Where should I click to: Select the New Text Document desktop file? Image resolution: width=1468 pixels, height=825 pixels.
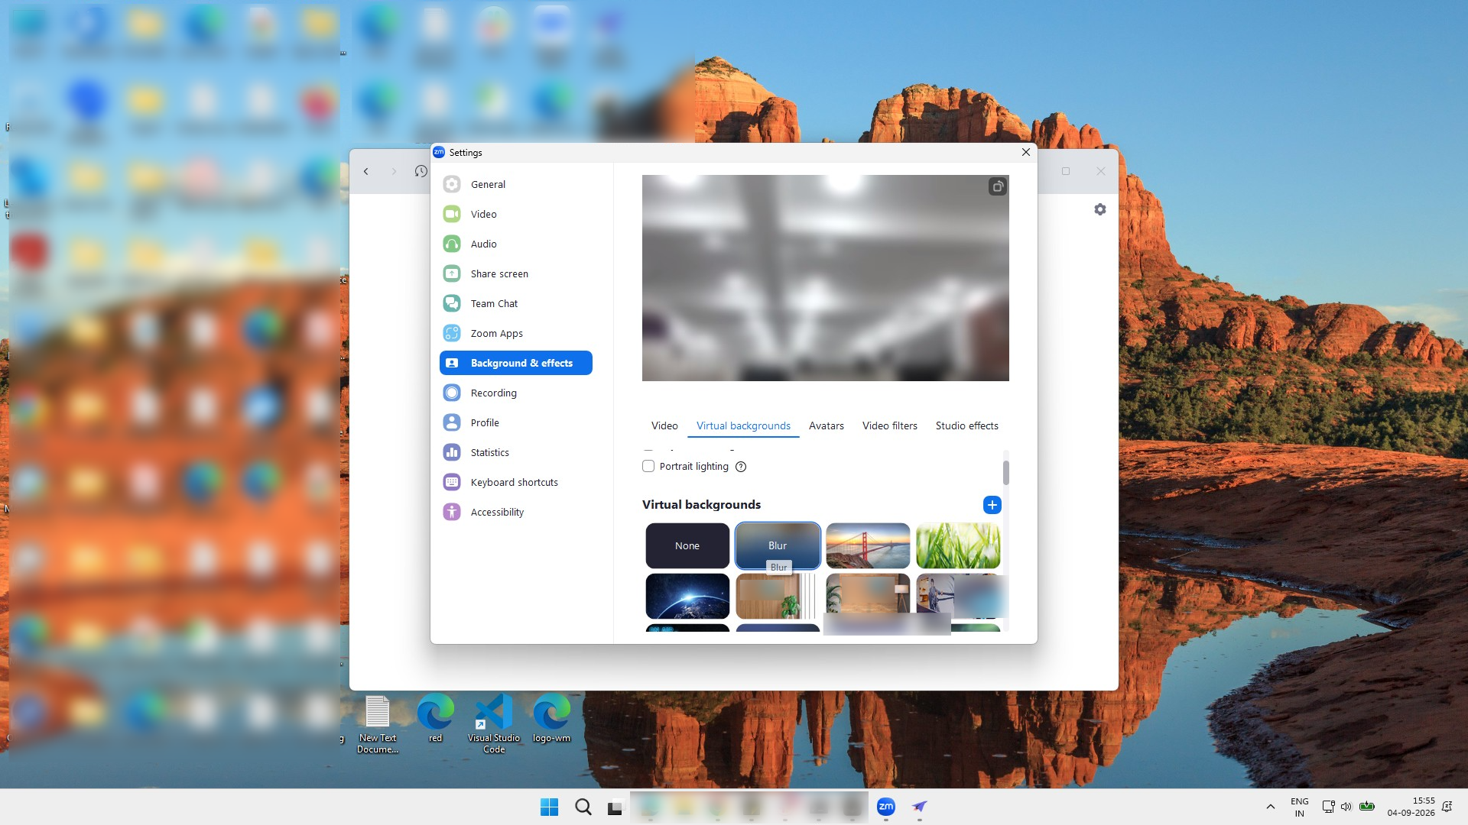378,723
